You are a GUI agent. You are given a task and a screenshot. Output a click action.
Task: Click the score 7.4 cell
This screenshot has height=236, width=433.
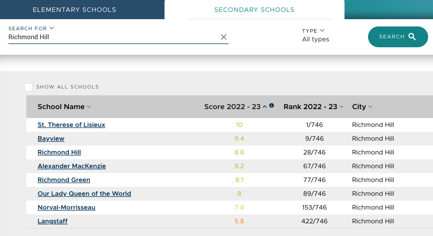click(x=239, y=207)
